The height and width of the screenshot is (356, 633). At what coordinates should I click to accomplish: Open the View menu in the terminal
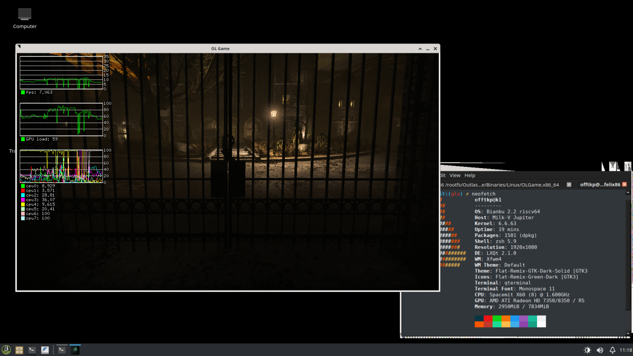tap(455, 175)
